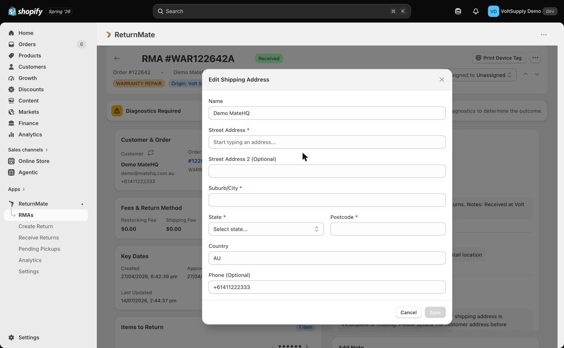Image resolution: width=564 pixels, height=348 pixels.
Task: Open Content in sidebar
Action: click(28, 101)
